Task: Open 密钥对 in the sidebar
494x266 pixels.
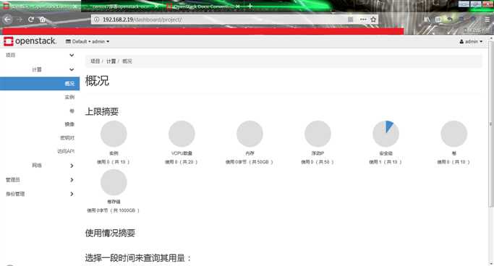Action: [x=67, y=138]
